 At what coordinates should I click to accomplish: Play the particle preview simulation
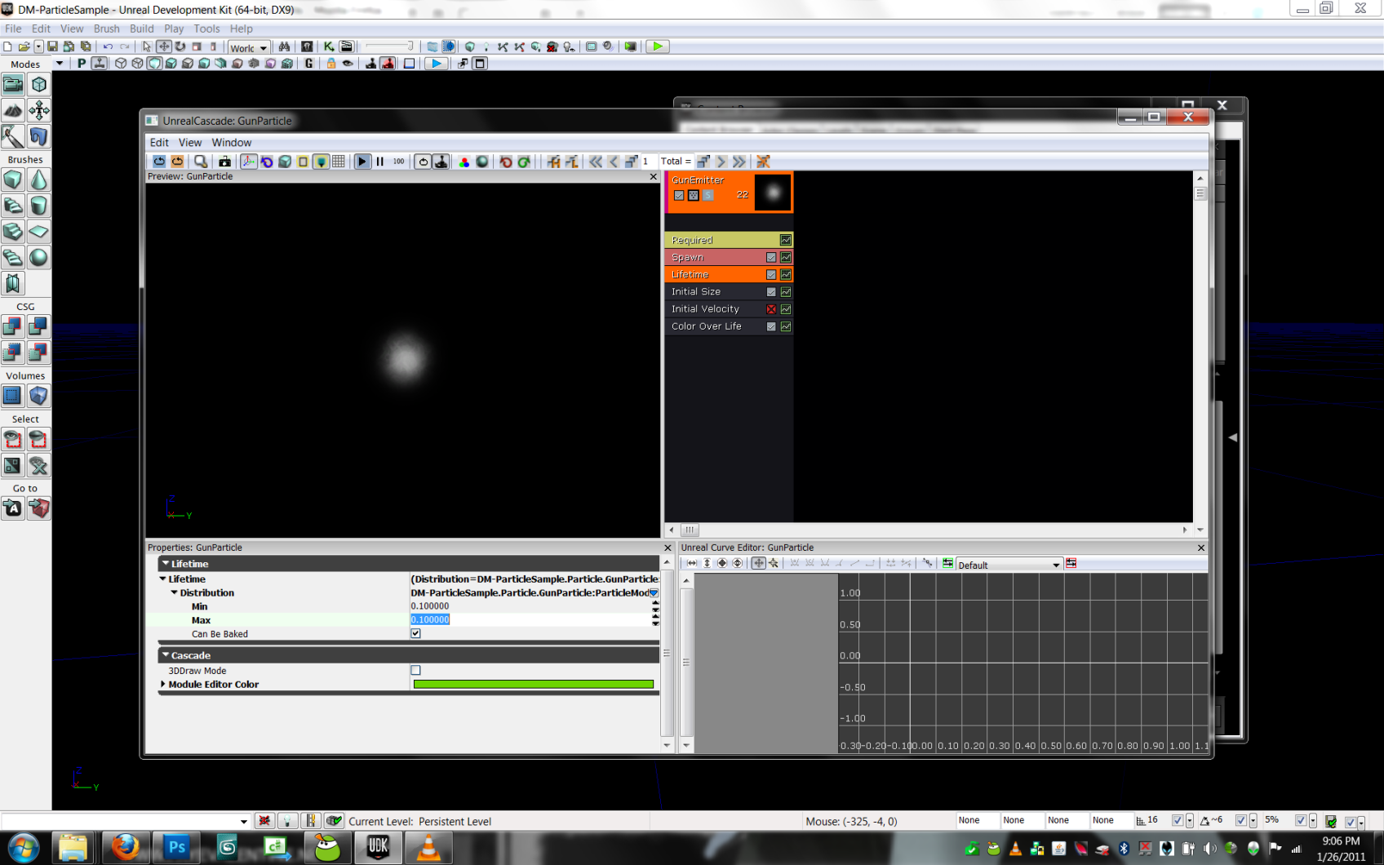362,162
